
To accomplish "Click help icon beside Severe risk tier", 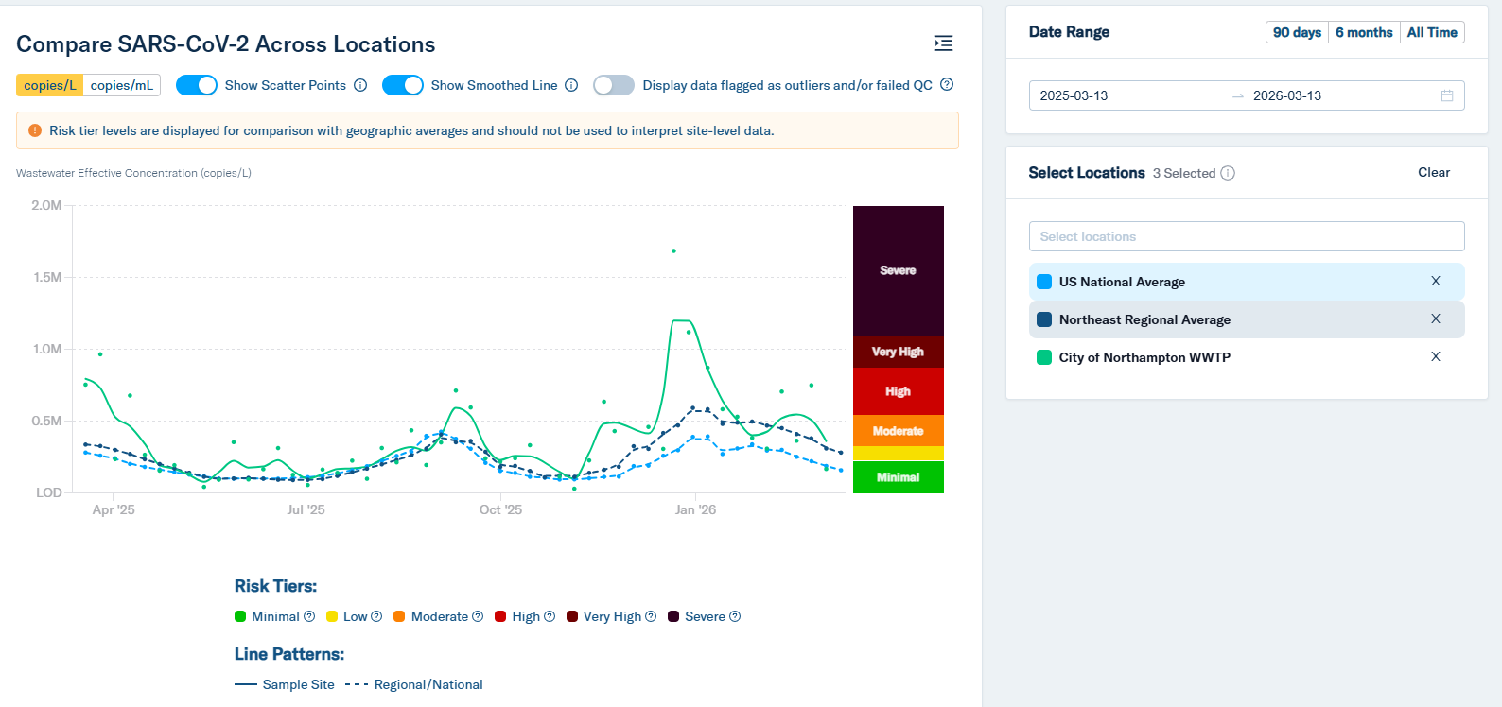I will click(x=735, y=616).
